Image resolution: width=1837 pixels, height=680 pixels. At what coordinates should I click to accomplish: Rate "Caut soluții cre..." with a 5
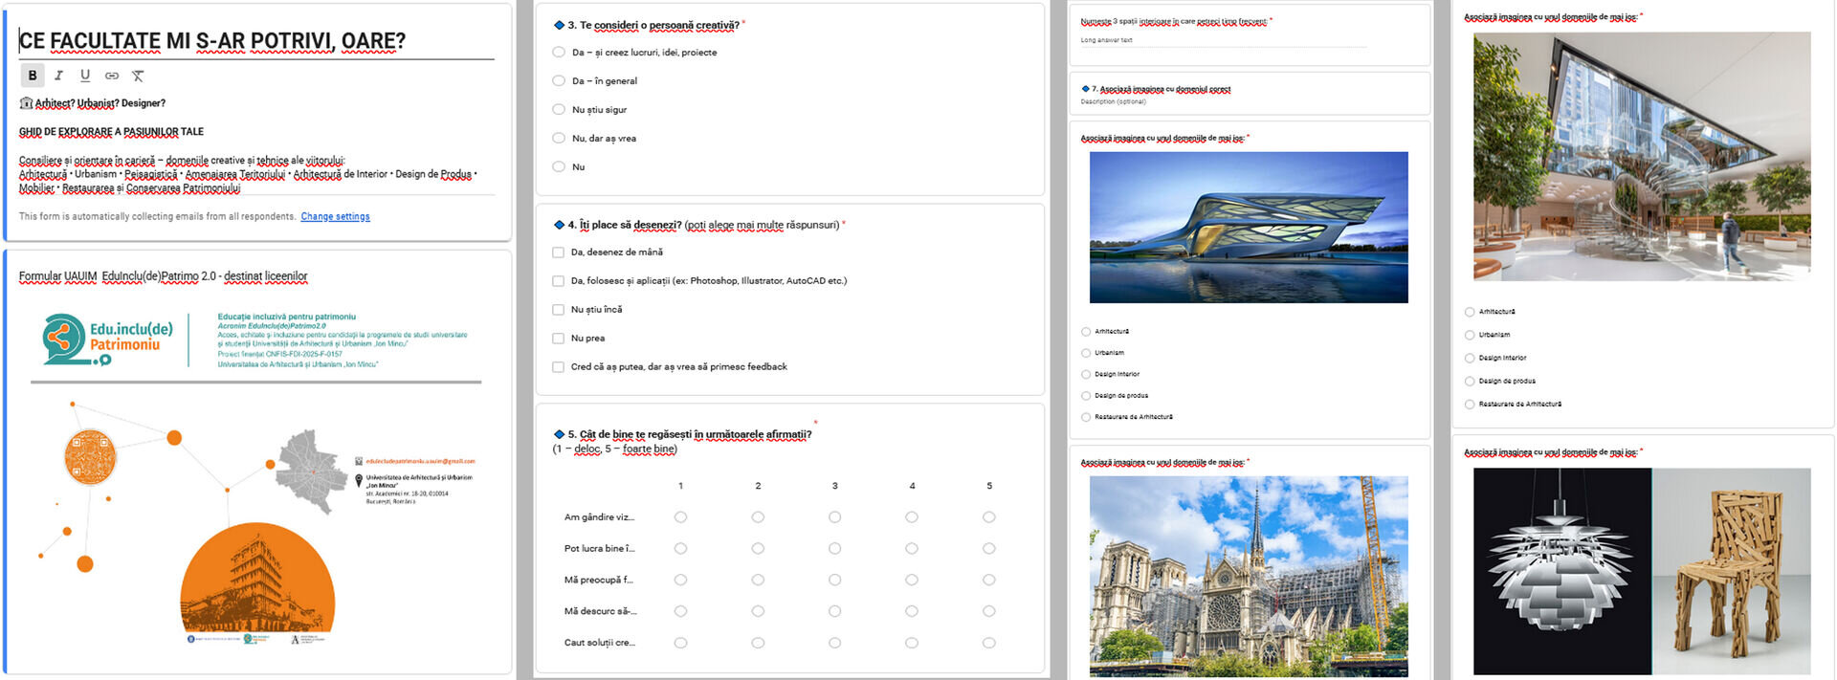(988, 643)
